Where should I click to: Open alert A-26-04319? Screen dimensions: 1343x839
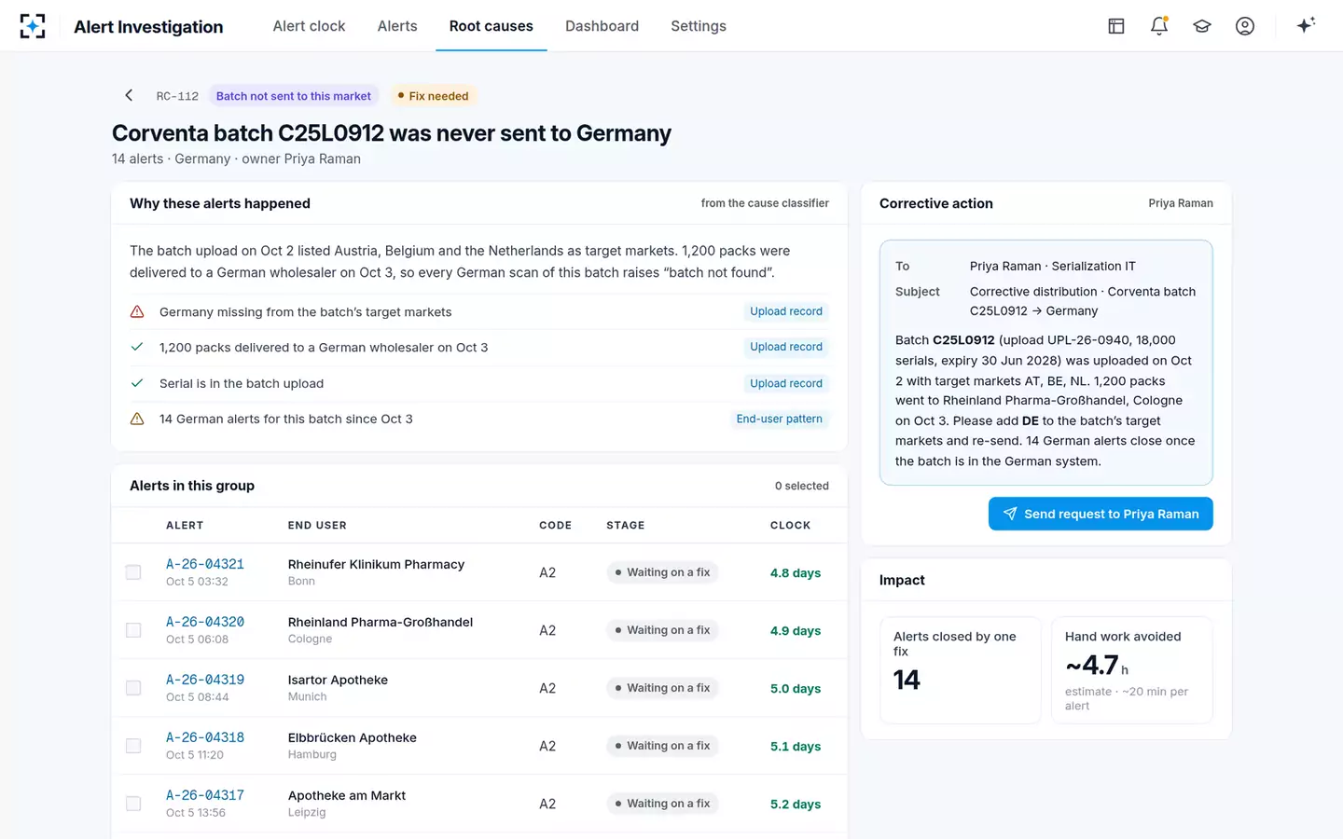coord(205,680)
